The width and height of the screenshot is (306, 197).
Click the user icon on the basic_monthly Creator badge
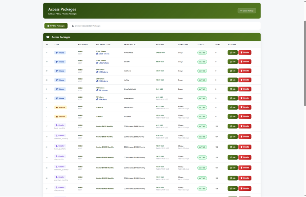57,125
